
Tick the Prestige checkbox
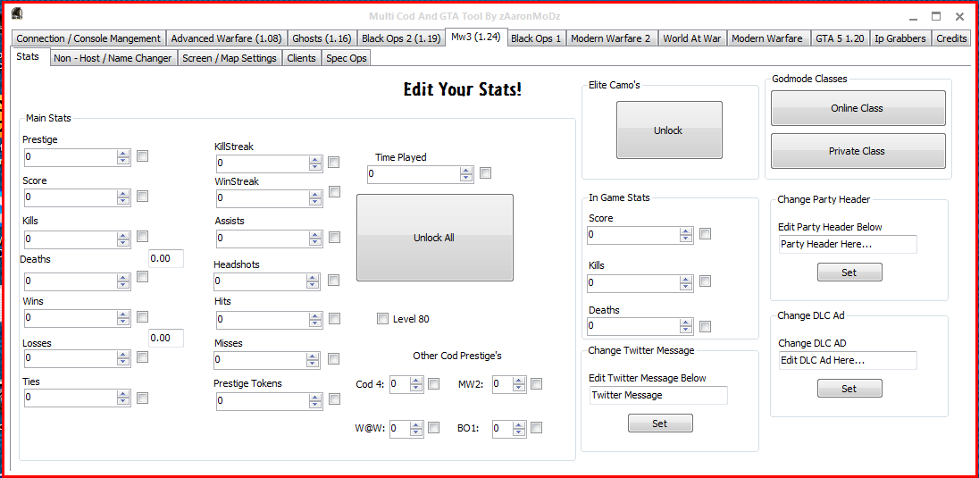point(142,156)
